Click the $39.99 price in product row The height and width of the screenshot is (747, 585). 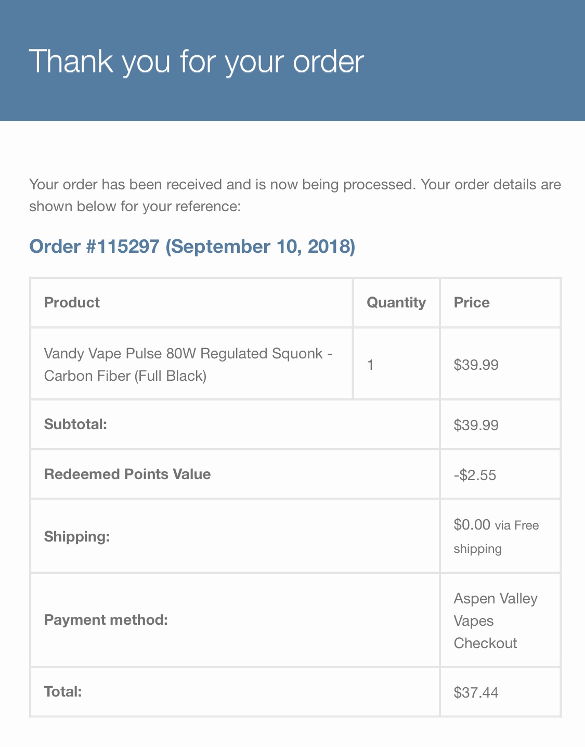[476, 365]
